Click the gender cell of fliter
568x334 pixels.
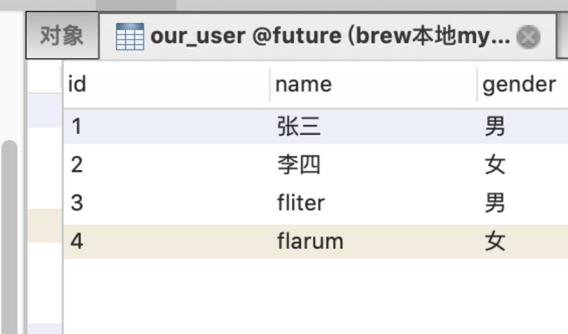coord(495,203)
